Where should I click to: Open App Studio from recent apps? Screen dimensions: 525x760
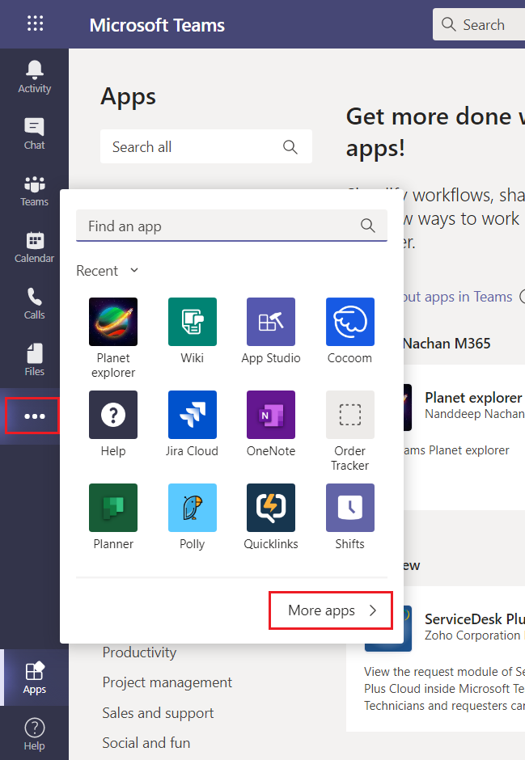click(270, 322)
